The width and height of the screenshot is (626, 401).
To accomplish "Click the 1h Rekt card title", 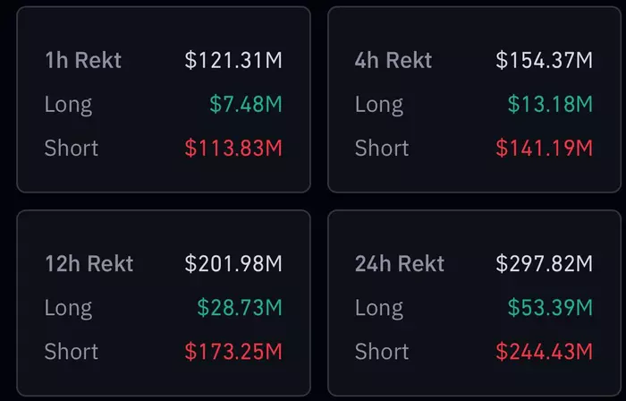I will pyautogui.click(x=83, y=61).
